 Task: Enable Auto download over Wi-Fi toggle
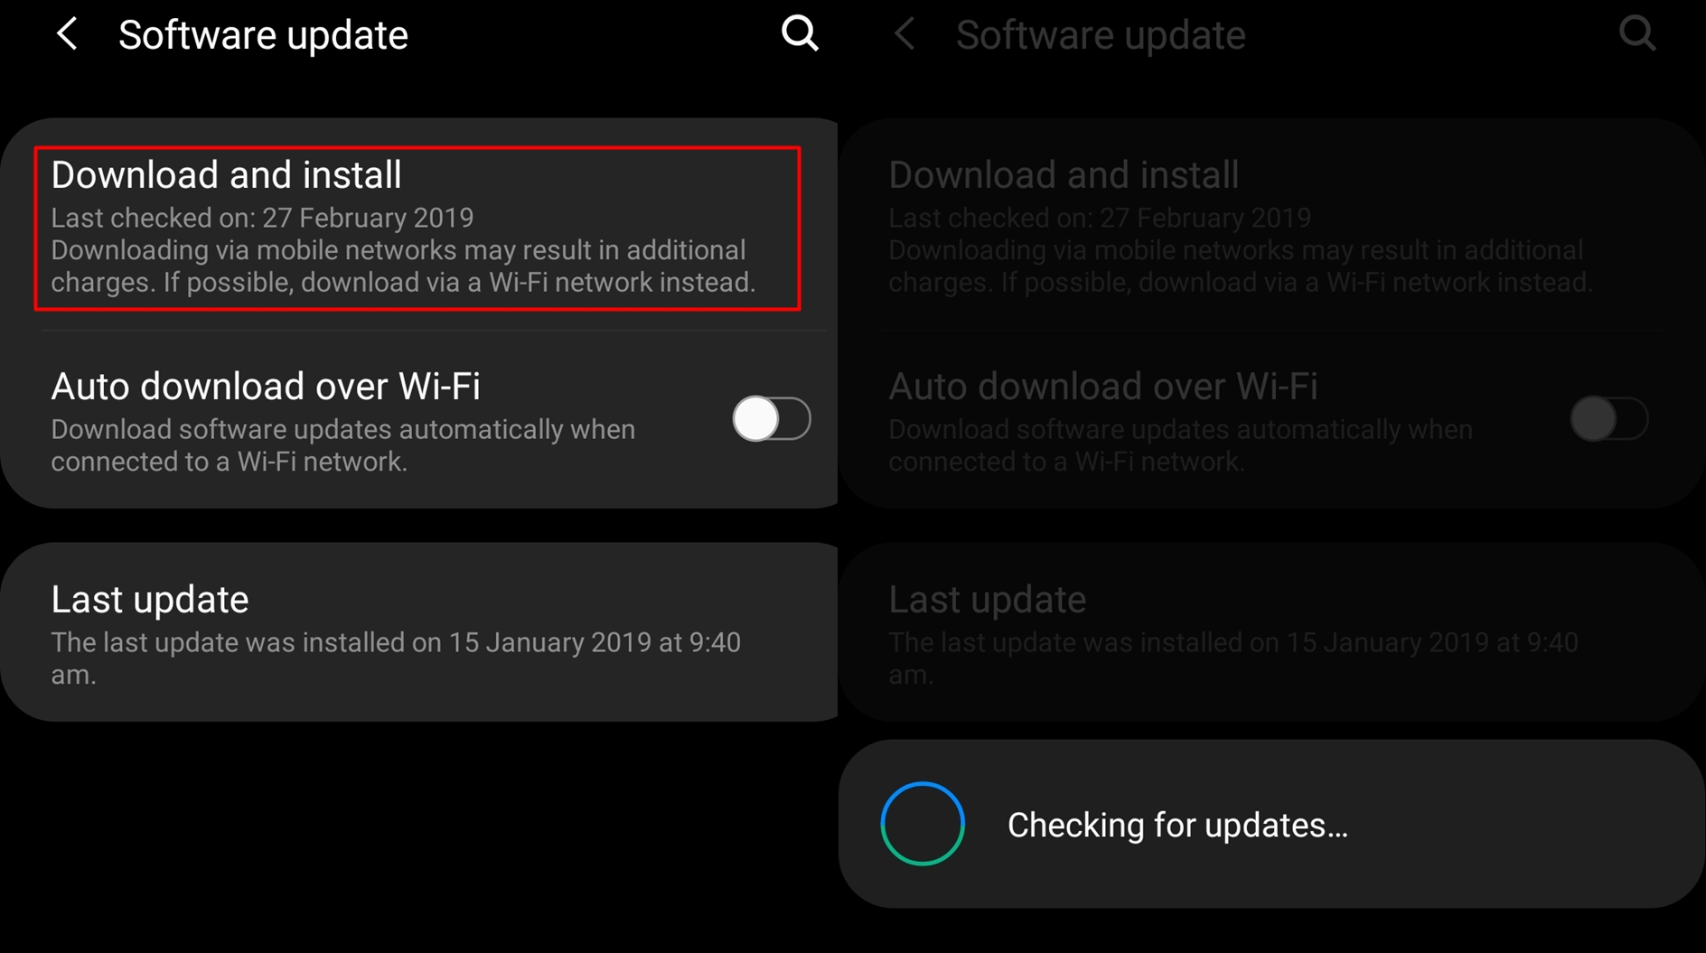pyautogui.click(x=771, y=418)
